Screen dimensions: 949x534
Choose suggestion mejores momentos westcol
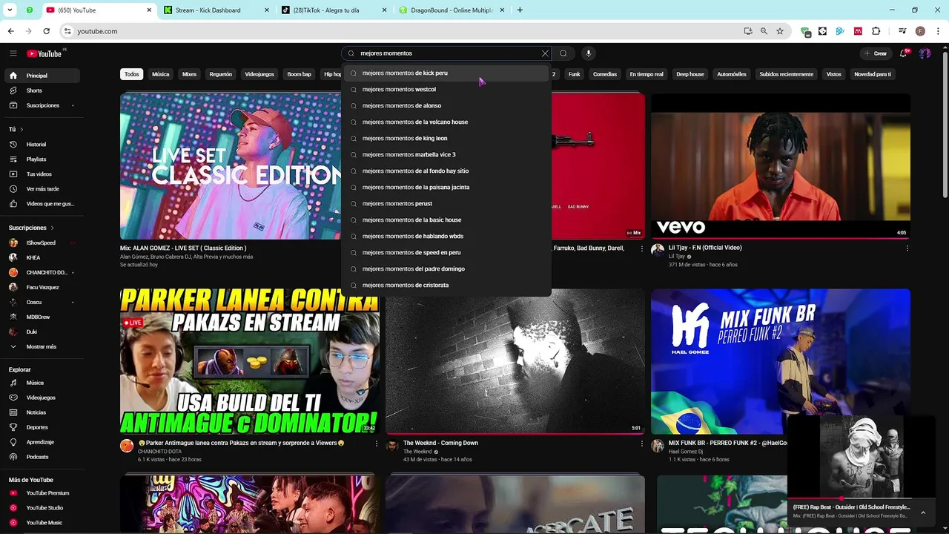pyautogui.click(x=446, y=90)
